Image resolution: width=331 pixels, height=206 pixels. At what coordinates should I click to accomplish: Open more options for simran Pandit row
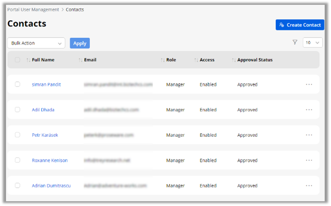coord(309,85)
